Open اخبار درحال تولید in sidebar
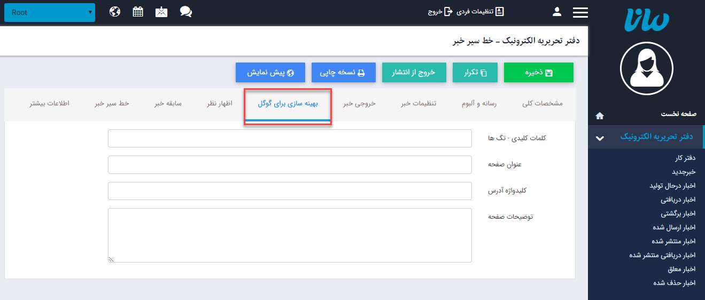 pos(672,186)
